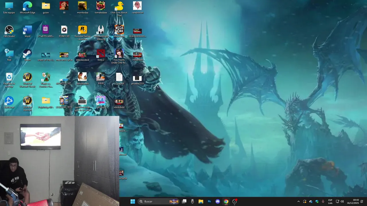Viewport: 367px width, 206px height.
Task: Select the monitodaa image file
Action: (x=82, y=8)
